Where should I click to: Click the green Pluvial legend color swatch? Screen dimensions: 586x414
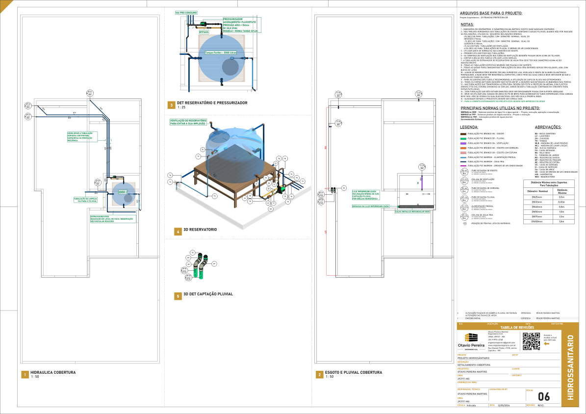[463, 138]
